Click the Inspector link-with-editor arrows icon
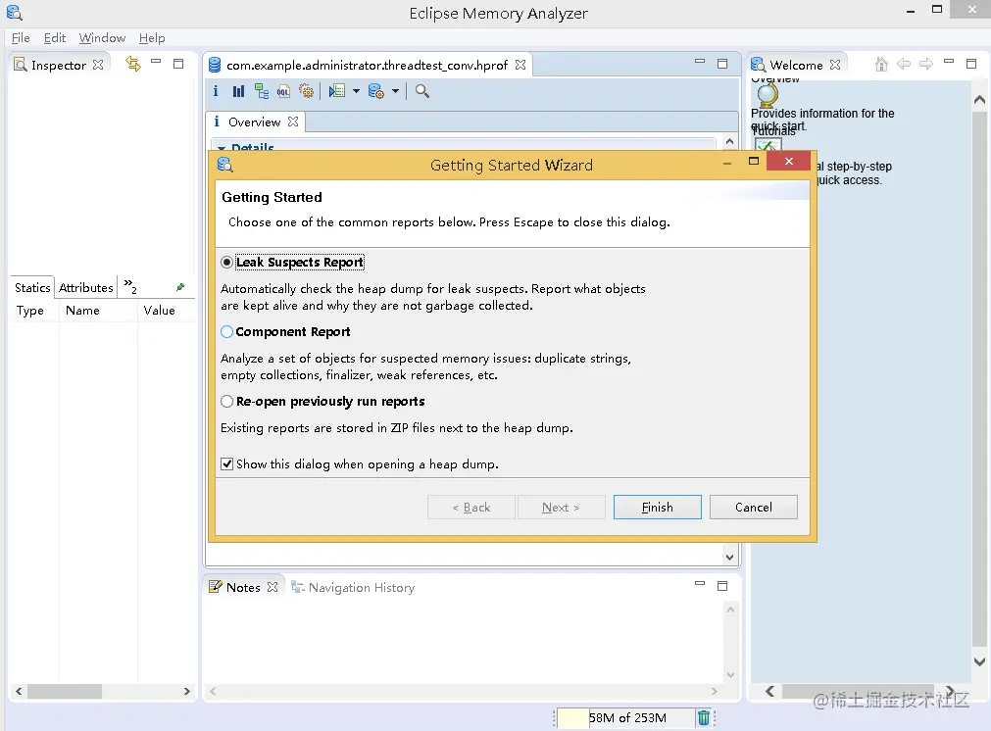 (132, 64)
